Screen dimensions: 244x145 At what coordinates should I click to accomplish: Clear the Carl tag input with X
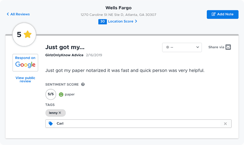(225, 124)
